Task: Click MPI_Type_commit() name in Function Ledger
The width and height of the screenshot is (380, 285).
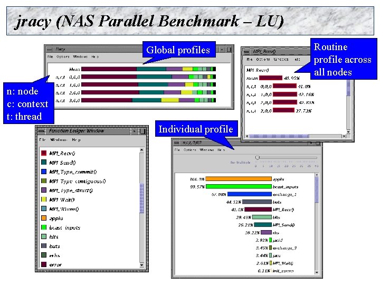Action: pos(73,172)
